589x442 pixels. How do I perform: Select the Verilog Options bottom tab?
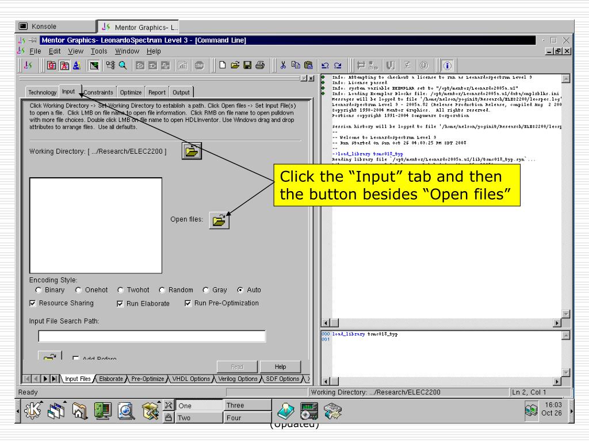click(x=238, y=379)
